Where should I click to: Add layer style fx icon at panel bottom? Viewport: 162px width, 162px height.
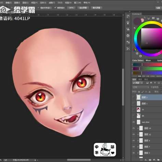tap(146, 160)
